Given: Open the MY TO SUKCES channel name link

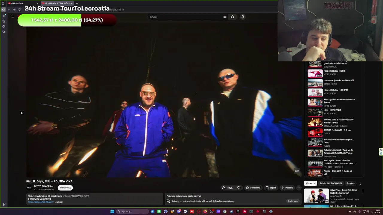Looking at the screenshot, I should pos(42,186).
